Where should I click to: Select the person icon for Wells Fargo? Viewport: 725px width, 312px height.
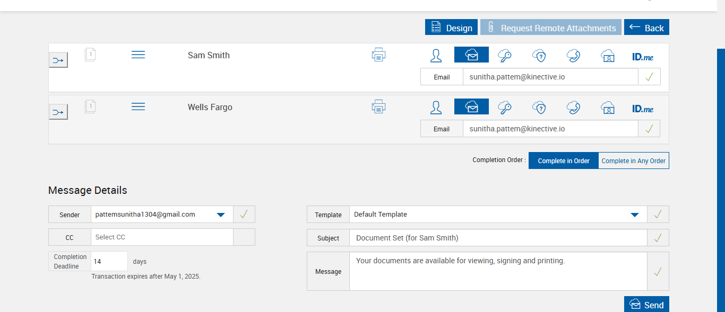436,107
